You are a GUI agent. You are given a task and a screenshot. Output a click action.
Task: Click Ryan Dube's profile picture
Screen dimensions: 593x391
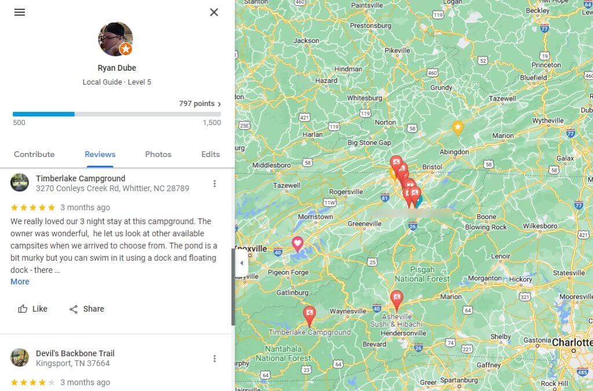[116, 39]
